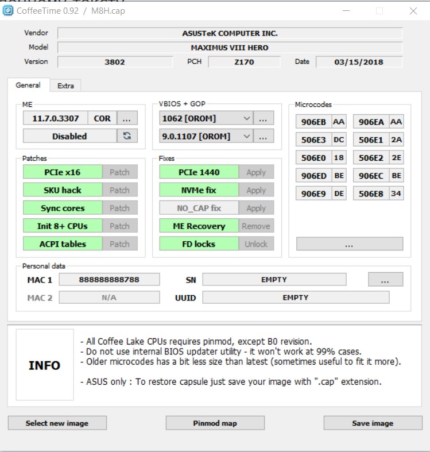Click the Save image button
Image resolution: width=430 pixels, height=452 pixels.
coord(373,423)
